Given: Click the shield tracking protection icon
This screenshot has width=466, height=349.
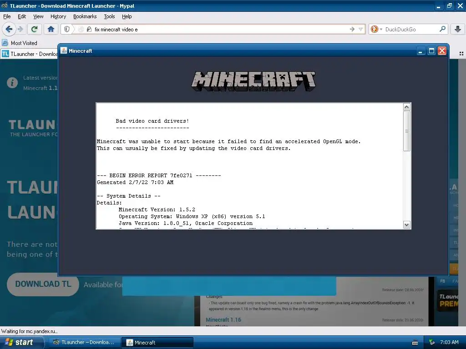Looking at the screenshot, I should pos(67,29).
